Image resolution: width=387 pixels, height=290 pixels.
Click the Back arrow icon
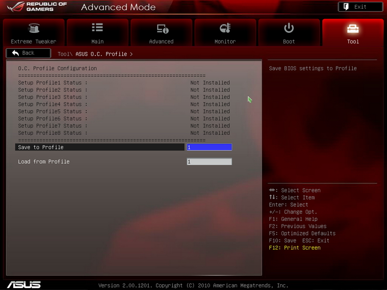click(15, 53)
